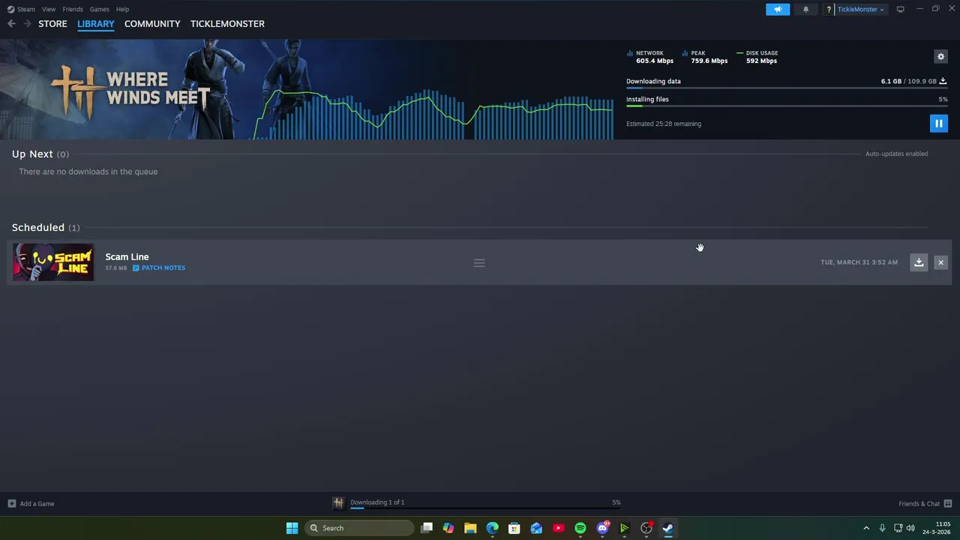Viewport: 960px width, 540px height.
Task: Open Copilot from the taskbar
Action: pyautogui.click(x=448, y=528)
